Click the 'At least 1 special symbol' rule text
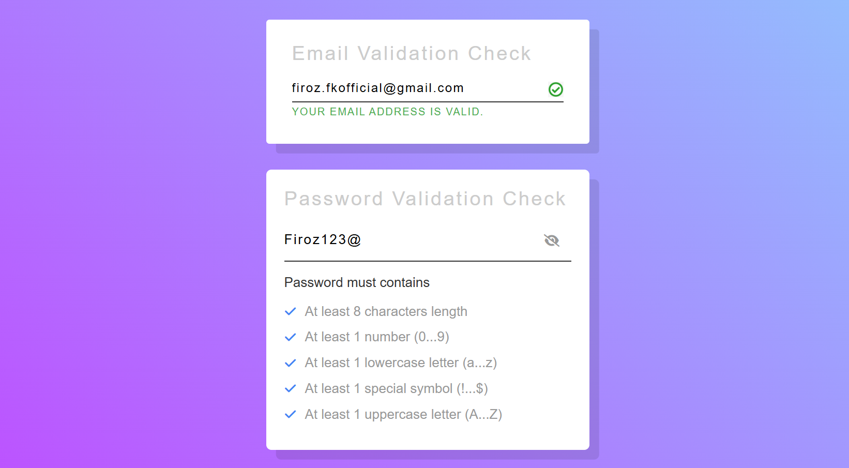 point(396,388)
